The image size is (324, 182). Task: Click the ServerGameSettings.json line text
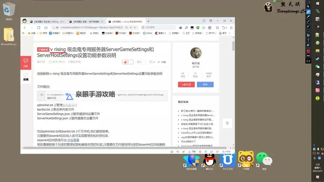[x=69, y=114]
